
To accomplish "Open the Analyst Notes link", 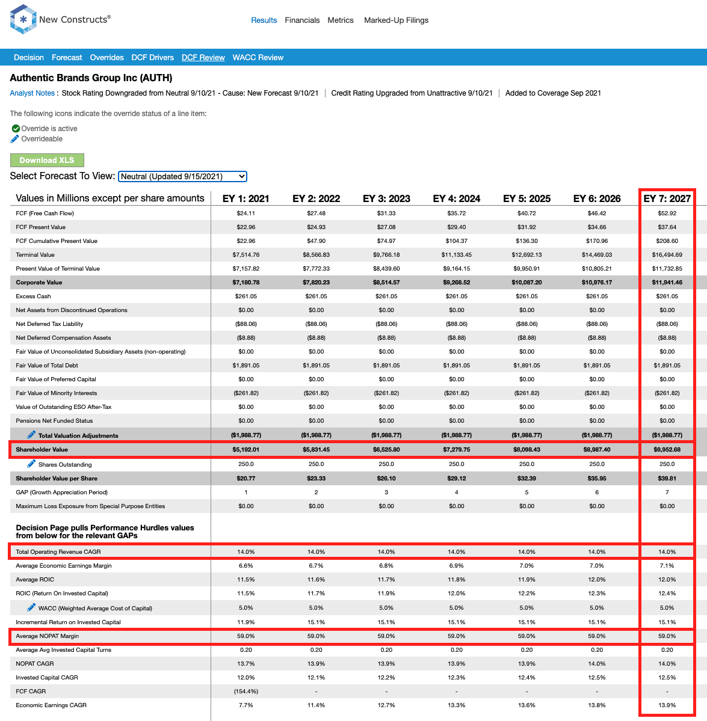I will coord(32,93).
